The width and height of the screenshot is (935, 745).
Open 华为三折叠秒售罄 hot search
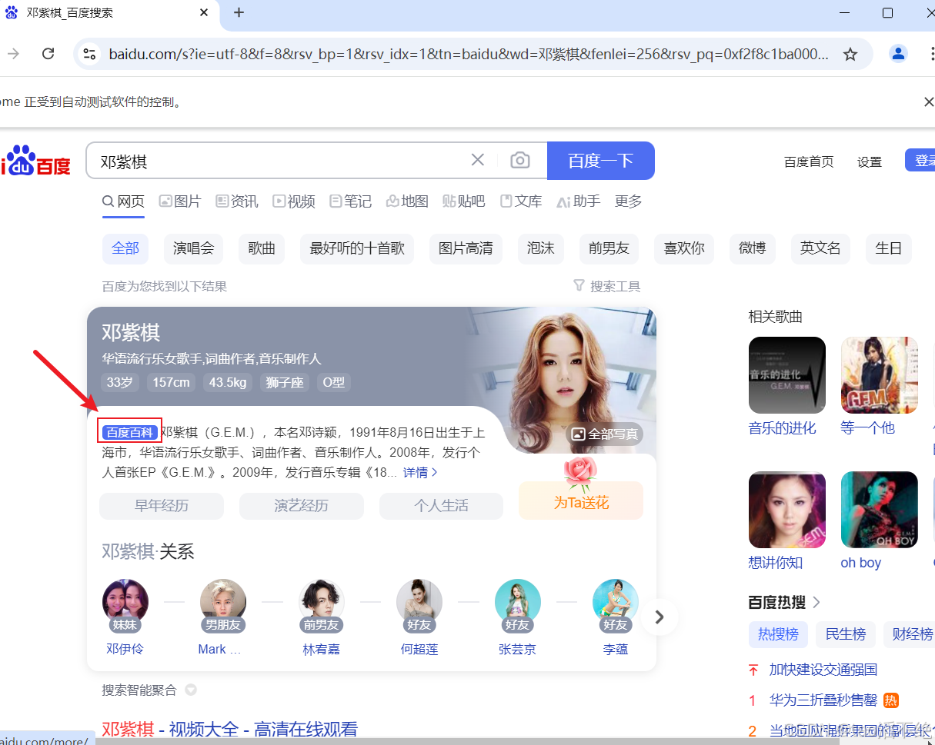pos(823,700)
